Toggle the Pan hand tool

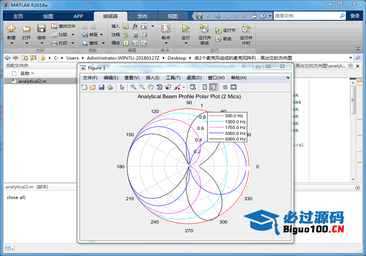tap(151, 87)
